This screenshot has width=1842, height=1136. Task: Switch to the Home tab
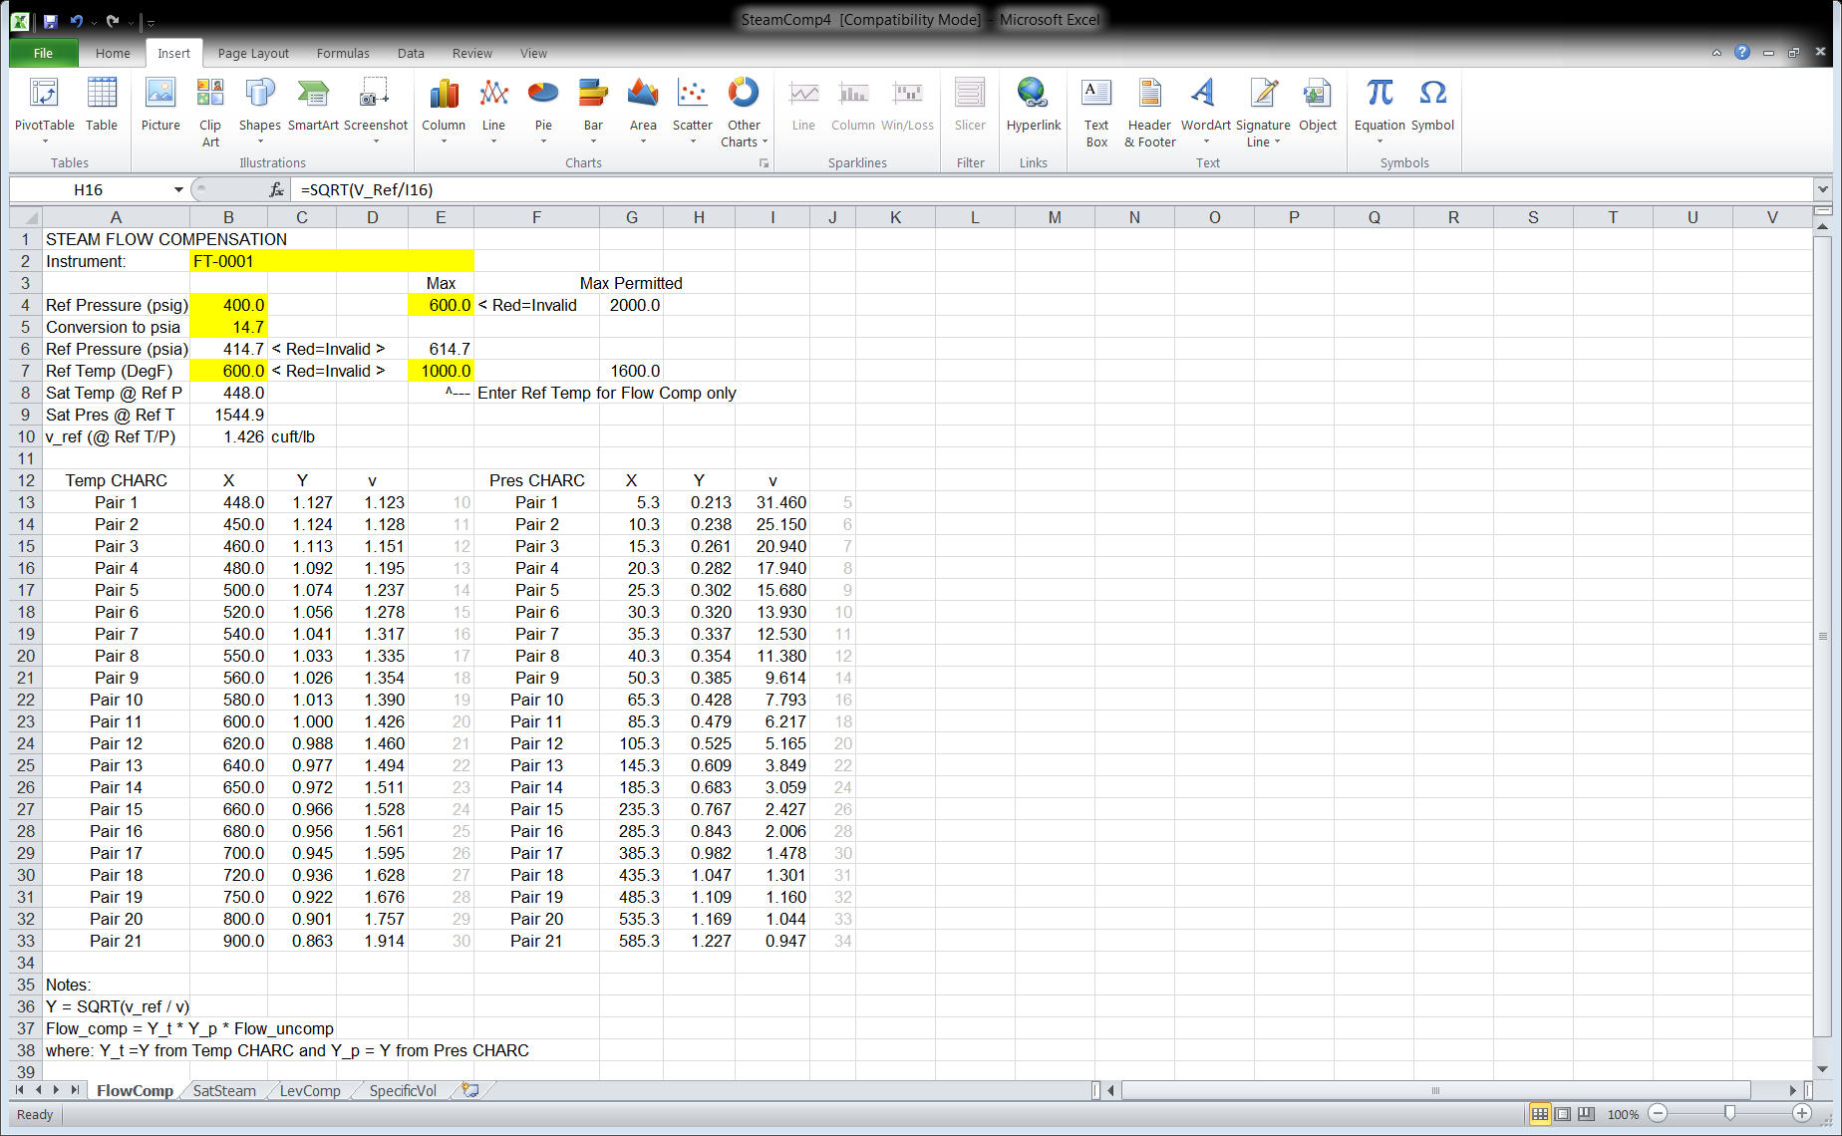click(x=113, y=53)
